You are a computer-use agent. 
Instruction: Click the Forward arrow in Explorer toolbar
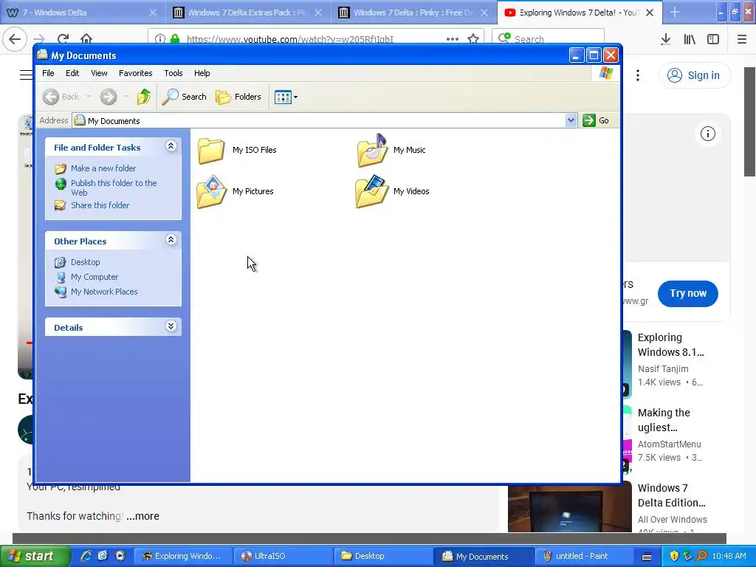pyautogui.click(x=109, y=97)
